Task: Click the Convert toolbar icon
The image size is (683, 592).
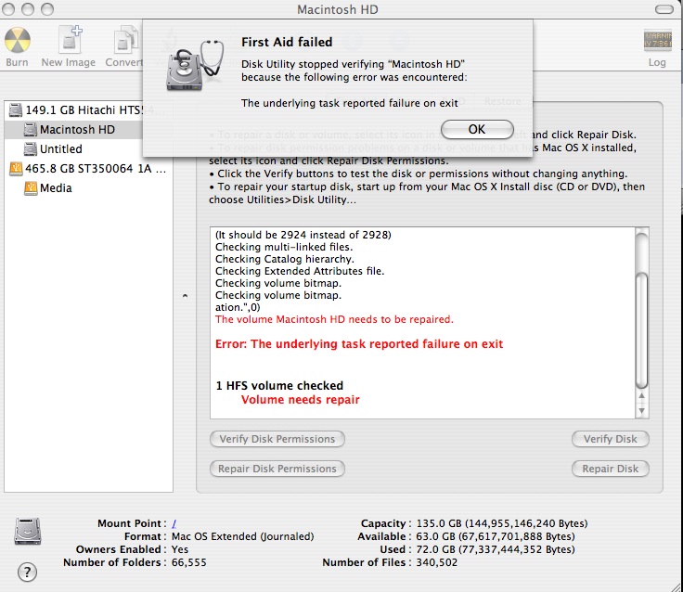Action: click(127, 41)
